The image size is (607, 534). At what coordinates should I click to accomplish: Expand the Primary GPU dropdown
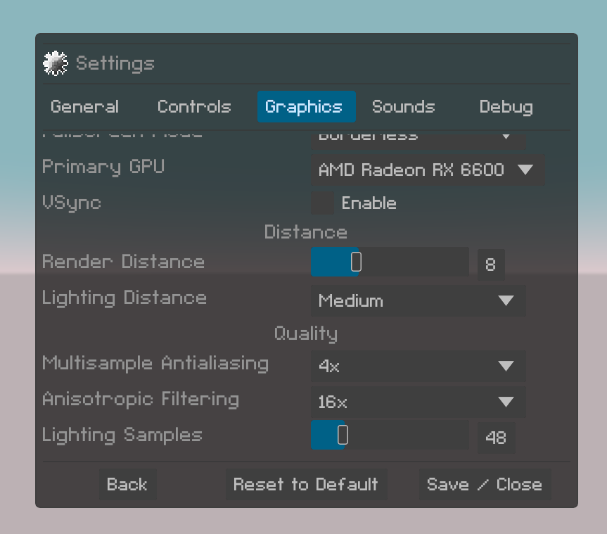[428, 170]
